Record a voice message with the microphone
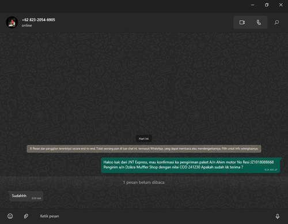Image resolution: width=288 pixels, height=224 pixels. point(278,216)
